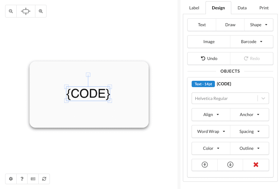The width and height of the screenshot is (279, 189).
Task: Move the object down with the down-arrow button
Action: click(230, 165)
